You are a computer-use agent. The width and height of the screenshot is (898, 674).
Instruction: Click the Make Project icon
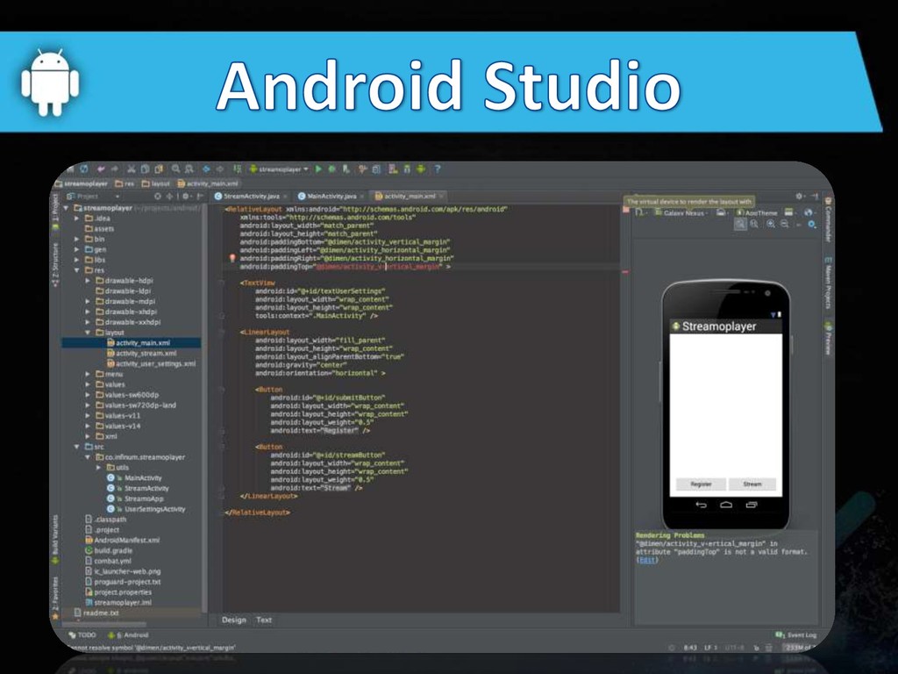point(237,169)
